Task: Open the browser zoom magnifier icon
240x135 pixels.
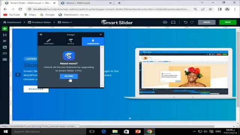Action: 195,9
